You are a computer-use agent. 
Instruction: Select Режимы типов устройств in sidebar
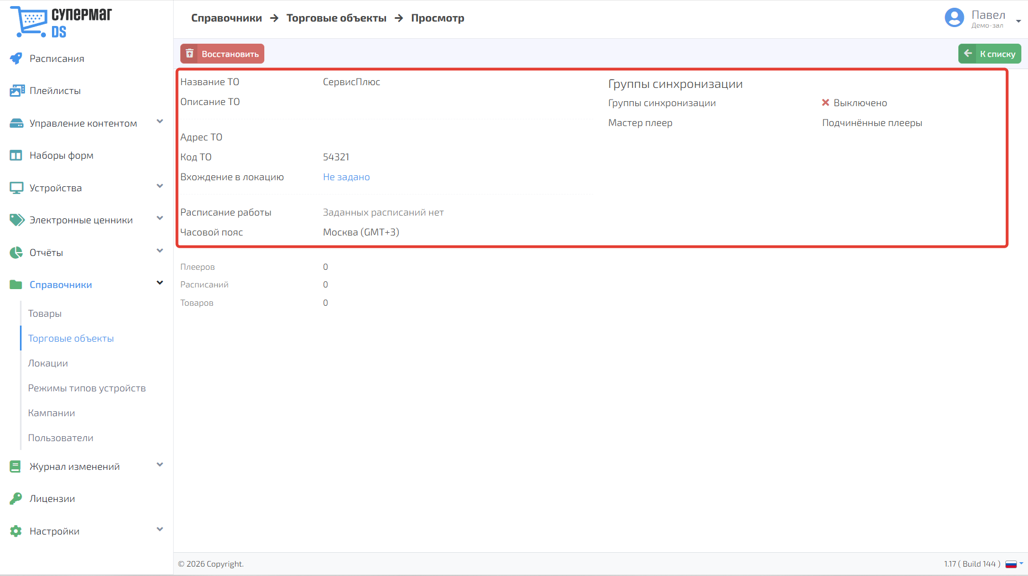click(87, 388)
